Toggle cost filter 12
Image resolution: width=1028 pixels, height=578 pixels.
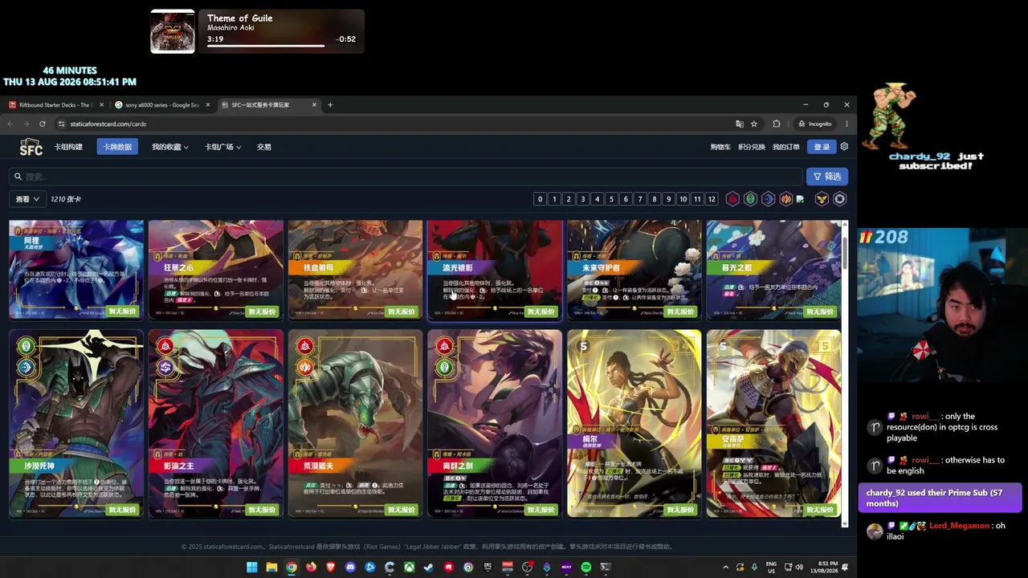tap(712, 199)
